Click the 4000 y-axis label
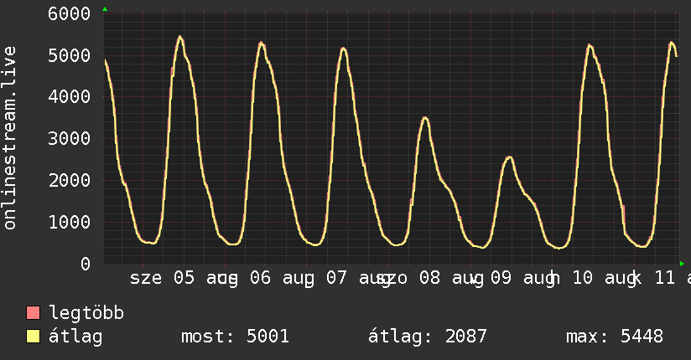Image resolution: width=691 pixels, height=360 pixels. (70, 97)
